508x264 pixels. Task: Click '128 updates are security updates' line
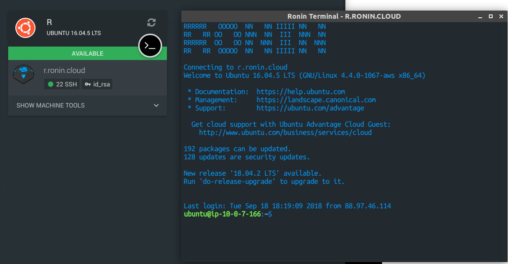point(247,157)
